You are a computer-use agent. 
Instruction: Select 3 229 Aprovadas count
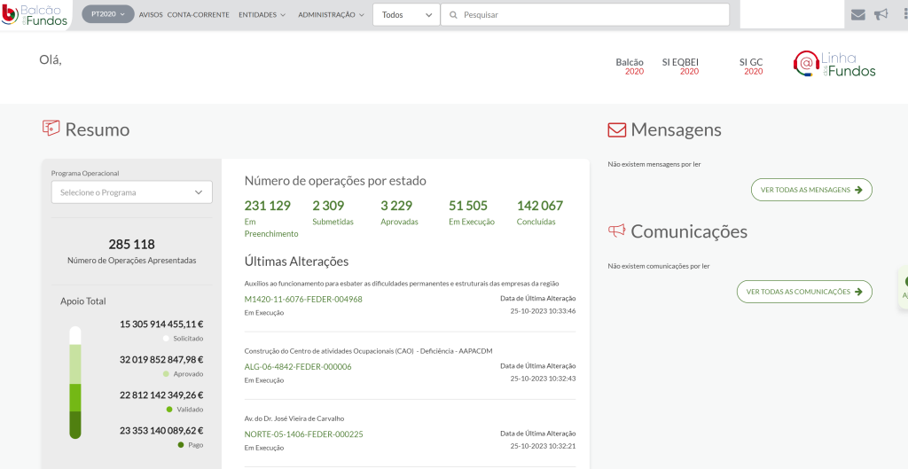pyautogui.click(x=399, y=213)
